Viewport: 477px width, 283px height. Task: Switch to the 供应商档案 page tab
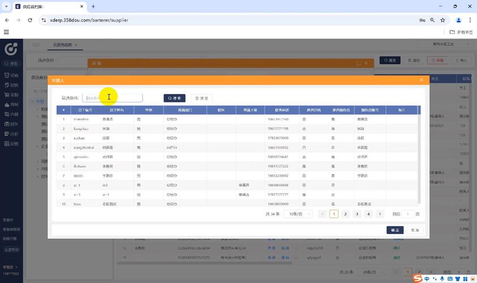click(62, 45)
